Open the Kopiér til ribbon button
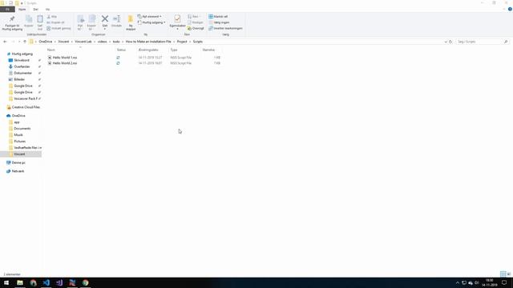The image size is (513, 288). [91, 22]
